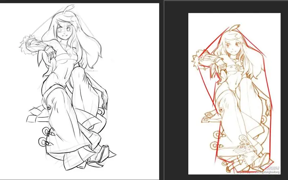This screenshot has width=288, height=180.
Task: Click the dark vertical divider between the canvases
Action: point(162,90)
